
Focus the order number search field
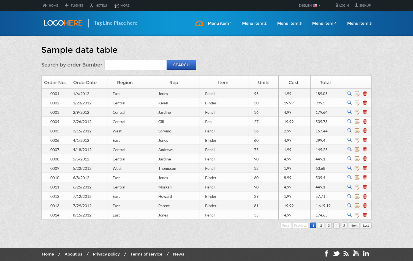(x=135, y=65)
